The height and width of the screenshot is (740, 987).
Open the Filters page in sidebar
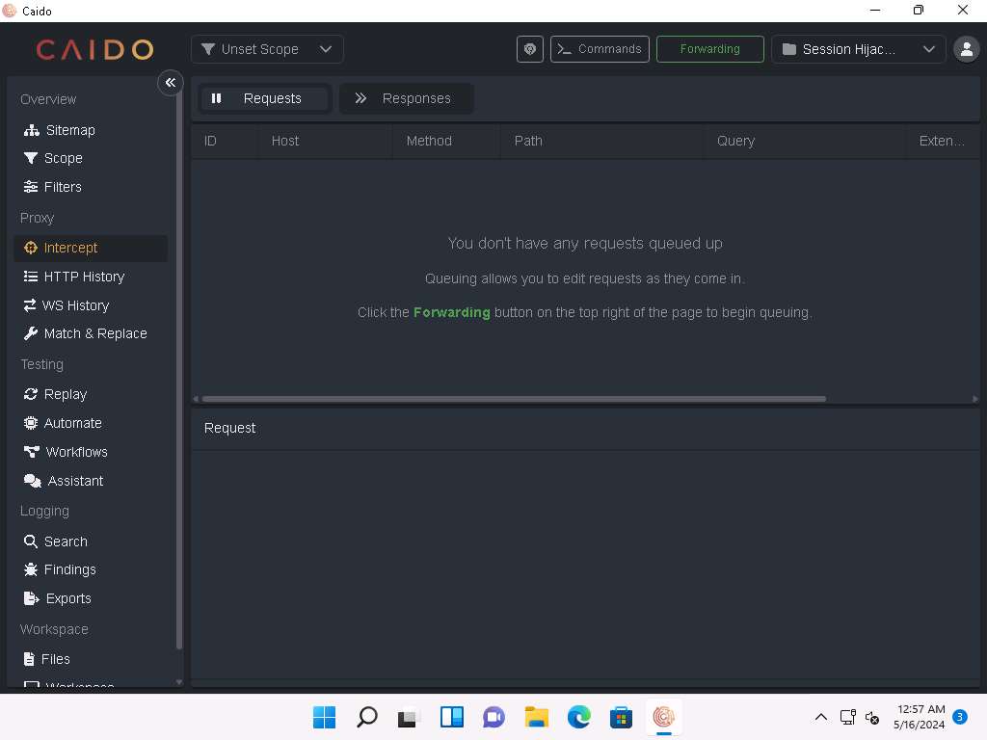click(62, 187)
